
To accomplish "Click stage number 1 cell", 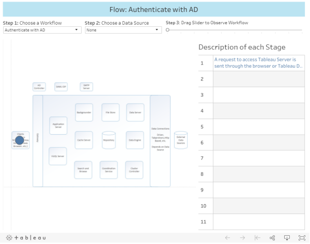I will [x=206, y=63].
